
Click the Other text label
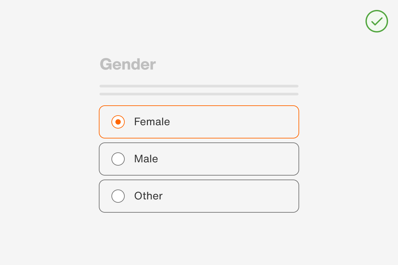click(x=148, y=196)
